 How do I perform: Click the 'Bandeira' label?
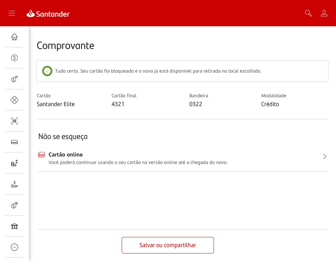coord(199,96)
